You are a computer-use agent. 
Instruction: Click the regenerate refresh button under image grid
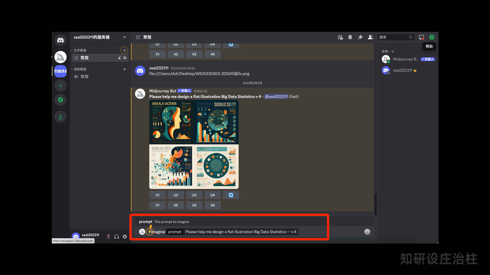point(231,195)
